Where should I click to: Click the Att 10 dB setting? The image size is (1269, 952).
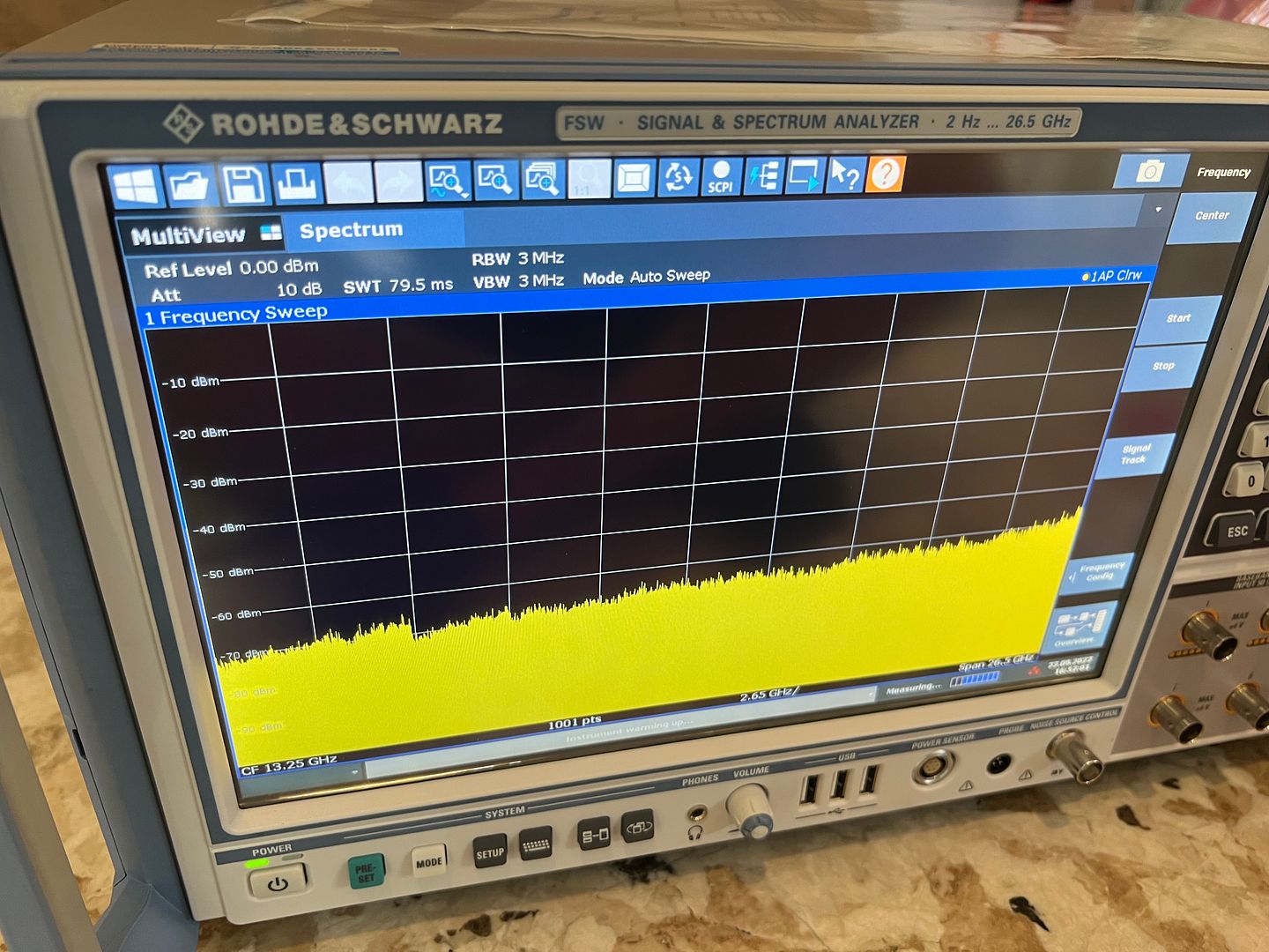(236, 292)
